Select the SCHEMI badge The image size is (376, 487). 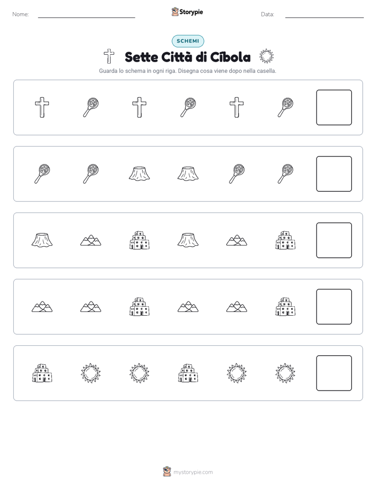click(x=187, y=41)
